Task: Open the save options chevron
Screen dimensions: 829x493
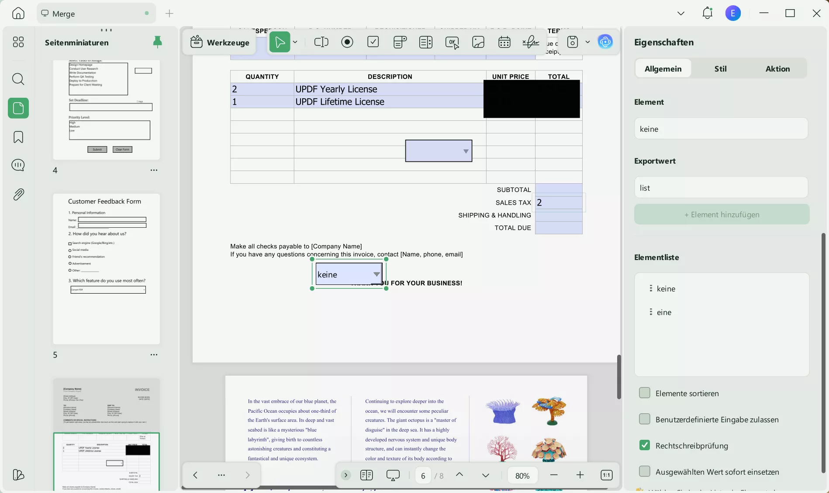Action: pos(587,42)
